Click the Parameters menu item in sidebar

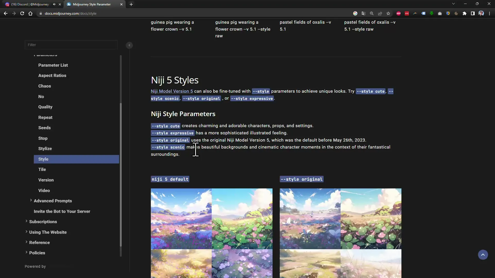(x=46, y=54)
